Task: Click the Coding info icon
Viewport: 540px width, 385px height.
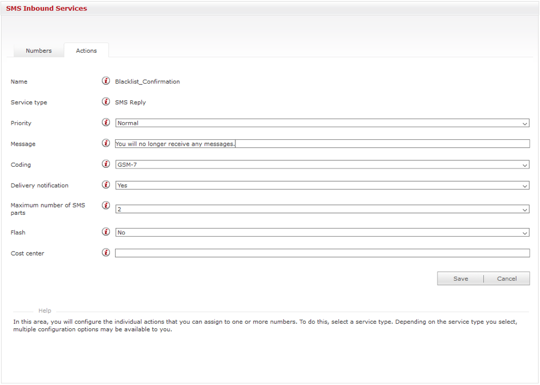Action: (105, 164)
